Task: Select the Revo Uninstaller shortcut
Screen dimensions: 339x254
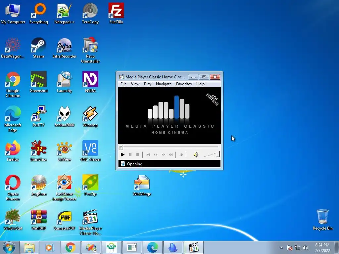Action: click(x=90, y=50)
